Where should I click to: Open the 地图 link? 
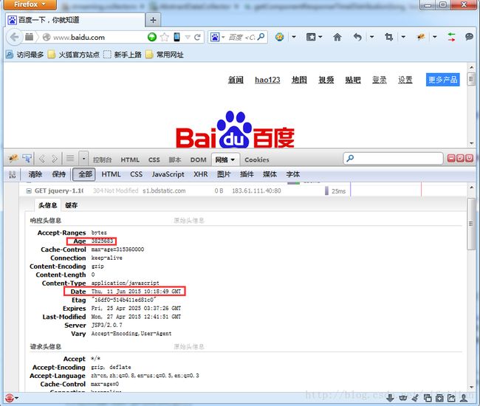pyautogui.click(x=299, y=80)
